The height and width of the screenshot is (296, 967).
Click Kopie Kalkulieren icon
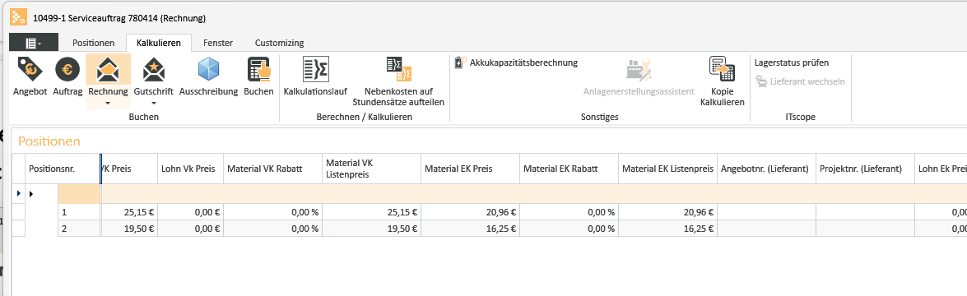click(722, 68)
